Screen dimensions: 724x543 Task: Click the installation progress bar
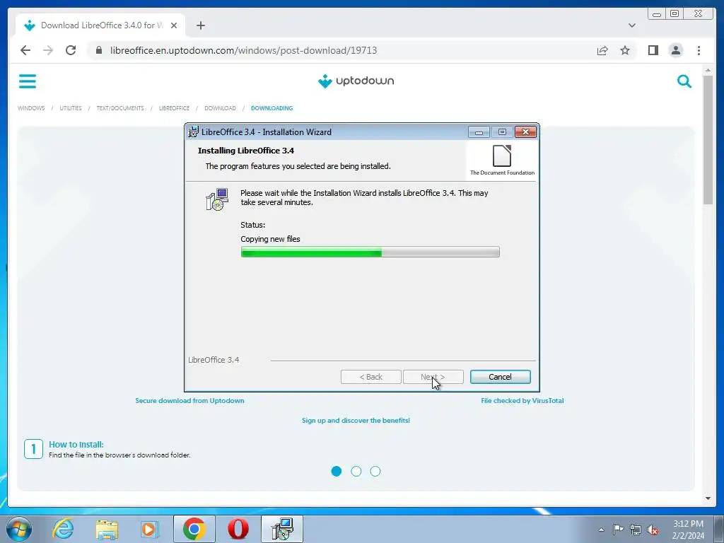pos(370,252)
